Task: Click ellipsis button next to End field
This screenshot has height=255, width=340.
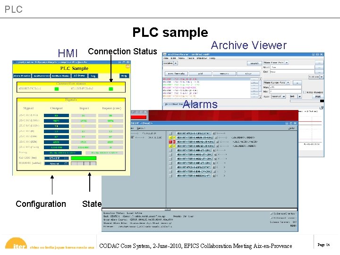Action: pos(319,72)
